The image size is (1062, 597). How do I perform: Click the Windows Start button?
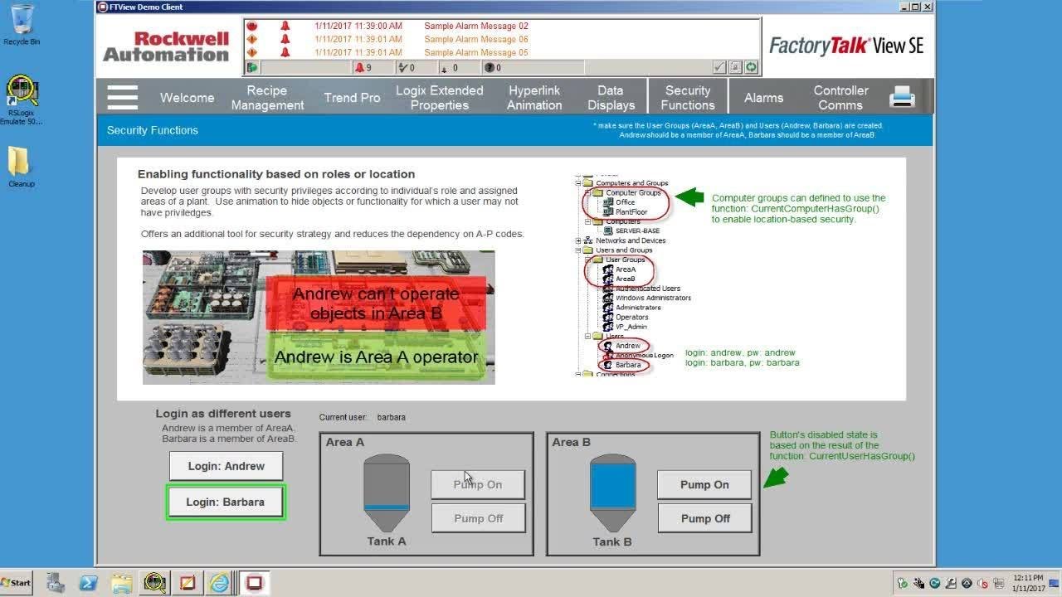(x=17, y=583)
